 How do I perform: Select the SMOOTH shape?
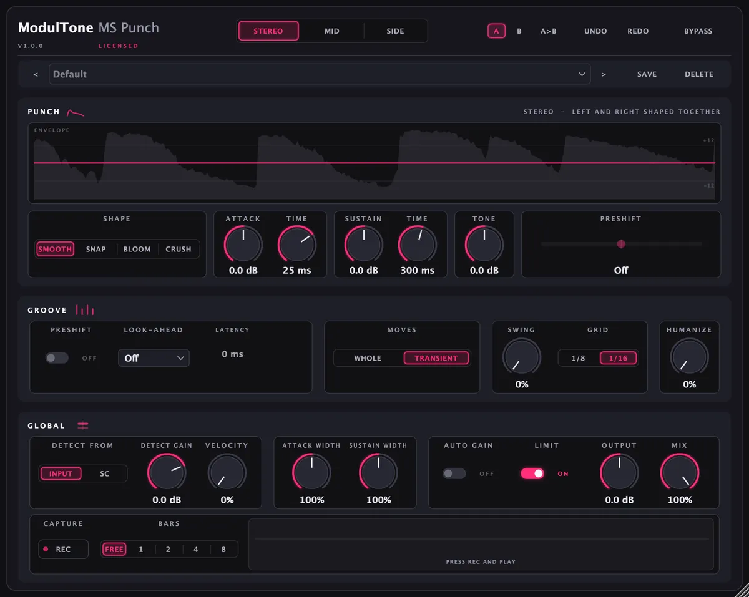pyautogui.click(x=55, y=249)
